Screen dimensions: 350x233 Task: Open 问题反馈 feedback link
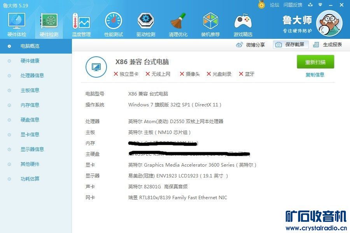point(293,5)
